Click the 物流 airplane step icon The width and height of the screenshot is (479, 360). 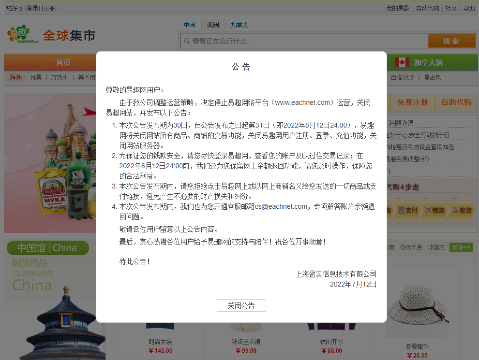point(434,210)
